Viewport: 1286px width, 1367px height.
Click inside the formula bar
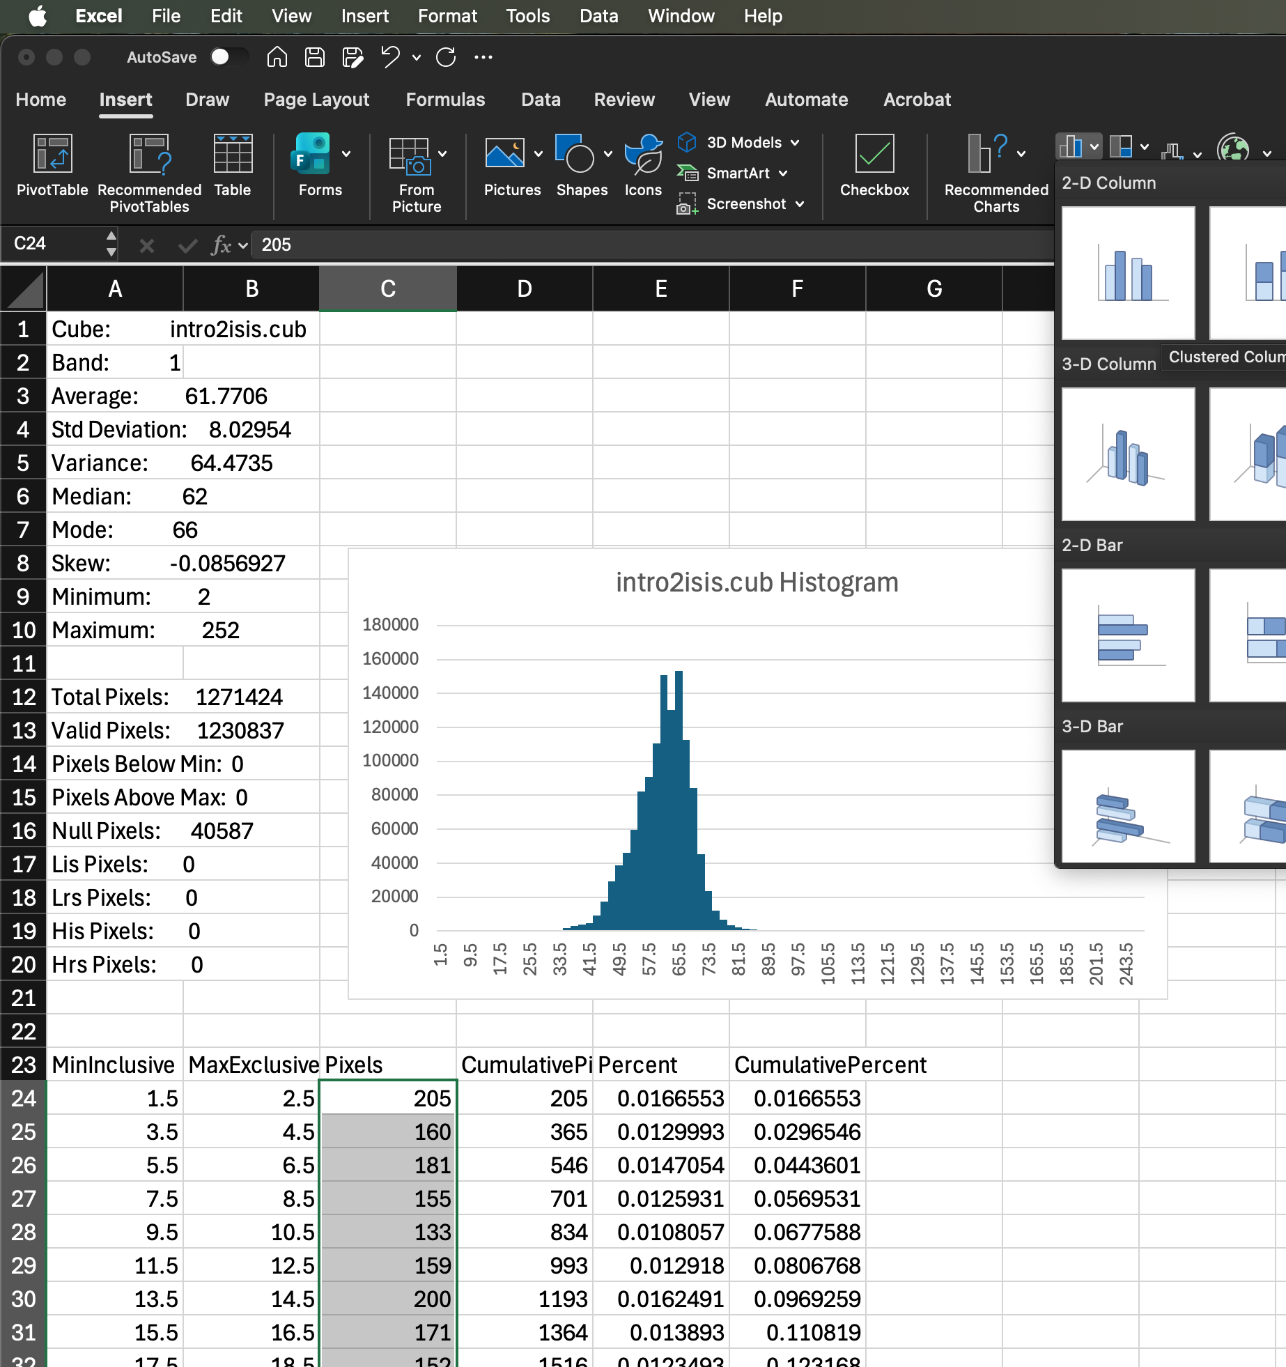[x=488, y=245]
